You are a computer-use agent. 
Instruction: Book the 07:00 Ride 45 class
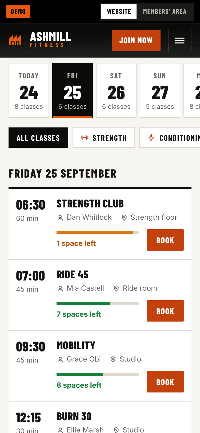tap(165, 311)
